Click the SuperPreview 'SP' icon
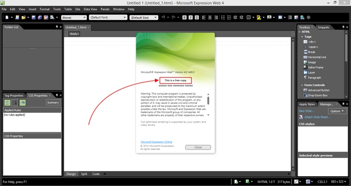 46,17
